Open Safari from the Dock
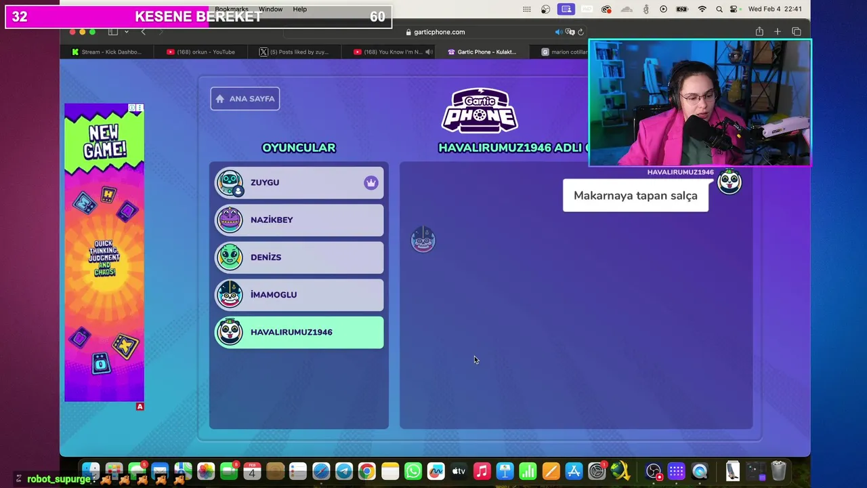Screen dimensions: 867x488 tap(321, 471)
